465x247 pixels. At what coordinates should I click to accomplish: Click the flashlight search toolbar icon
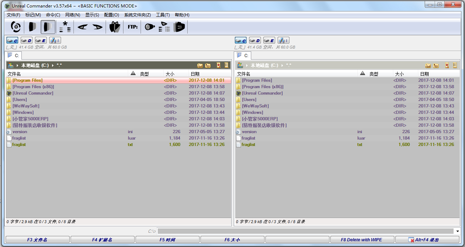[149, 27]
